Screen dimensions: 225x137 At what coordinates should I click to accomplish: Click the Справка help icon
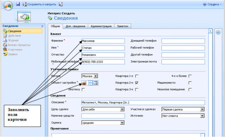tap(205, 4)
